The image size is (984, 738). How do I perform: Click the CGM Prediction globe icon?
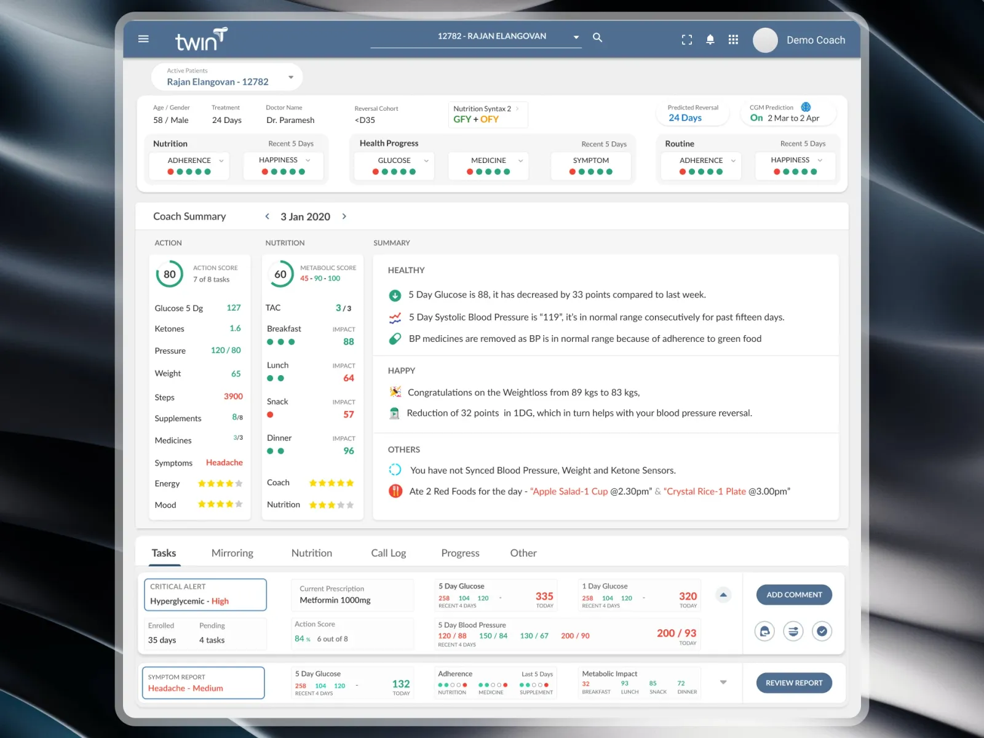(806, 107)
